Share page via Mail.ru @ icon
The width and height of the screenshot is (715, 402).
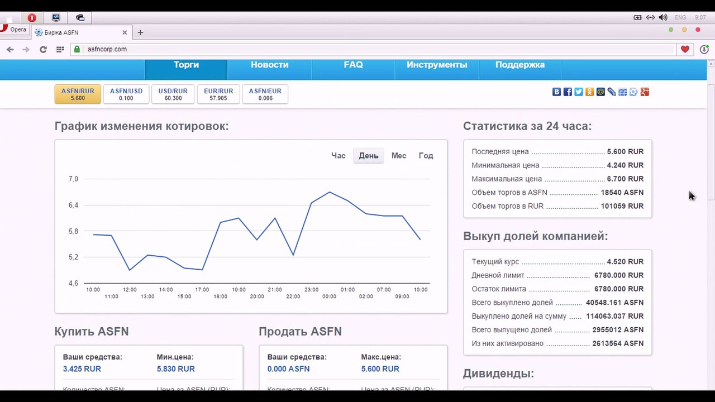600,92
